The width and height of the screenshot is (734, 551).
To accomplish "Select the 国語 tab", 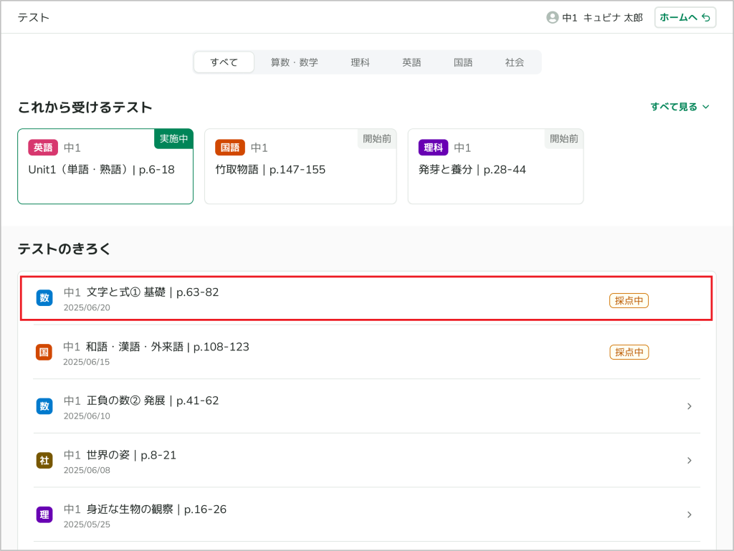I will [463, 62].
